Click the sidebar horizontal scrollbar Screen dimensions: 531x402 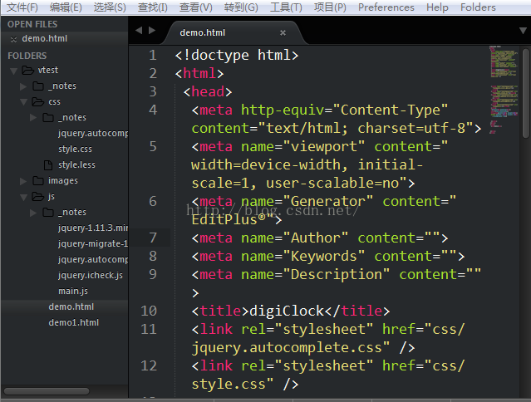[x=46, y=390]
